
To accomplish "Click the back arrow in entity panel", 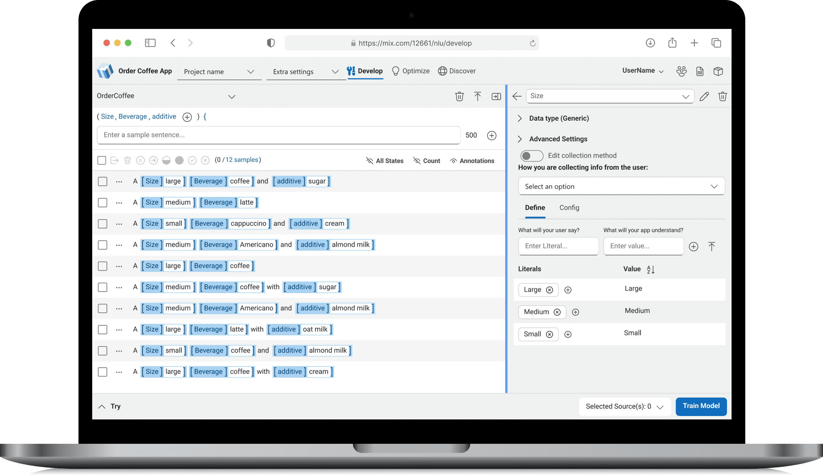I will pyautogui.click(x=517, y=96).
